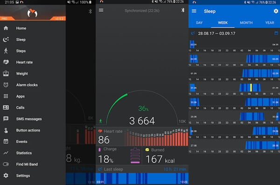The height and width of the screenshot is (185, 280).
Task: Select the YEAR tab
Action: (269, 23)
